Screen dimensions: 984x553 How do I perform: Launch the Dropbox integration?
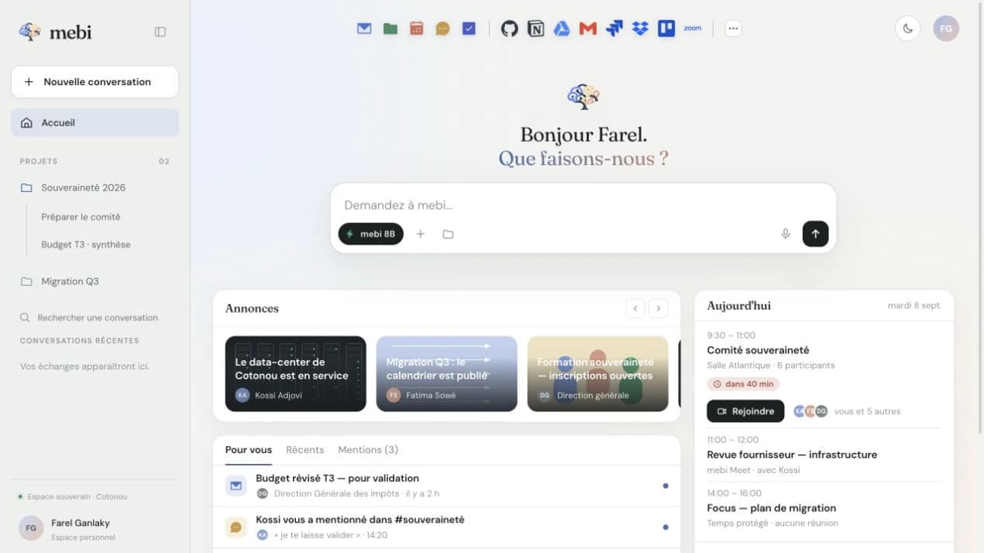(x=640, y=29)
